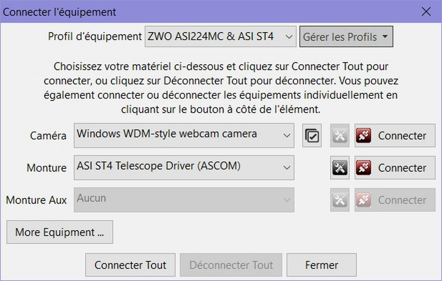This screenshot has width=442, height=281.
Task: Click red plug icon for camera
Action: (364, 136)
